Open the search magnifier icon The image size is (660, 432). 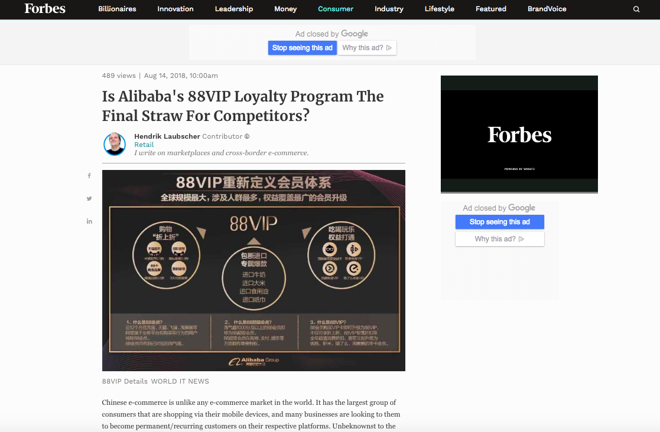(x=636, y=9)
